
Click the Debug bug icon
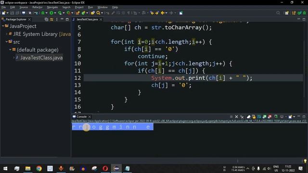pyautogui.click(x=43, y=13)
